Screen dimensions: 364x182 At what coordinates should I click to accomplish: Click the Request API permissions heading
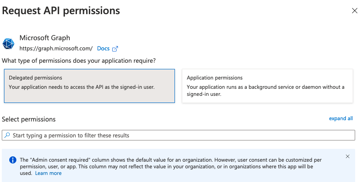pyautogui.click(x=61, y=11)
